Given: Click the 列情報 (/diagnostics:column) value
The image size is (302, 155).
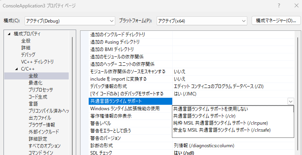Looking at the screenshot, I should pos(204,146).
